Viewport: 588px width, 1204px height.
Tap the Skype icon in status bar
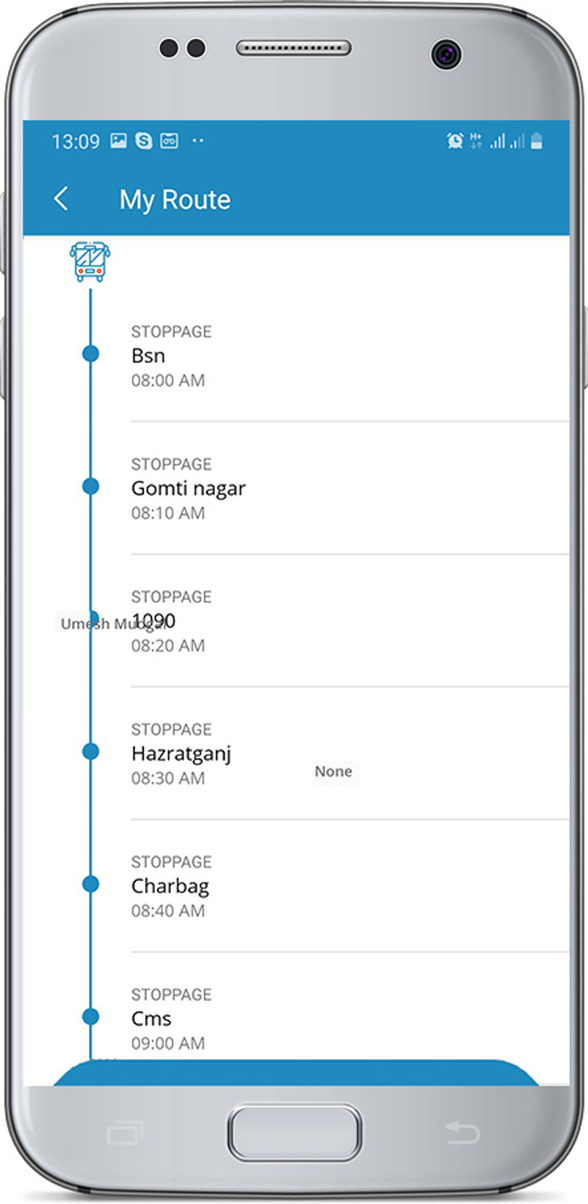144,141
